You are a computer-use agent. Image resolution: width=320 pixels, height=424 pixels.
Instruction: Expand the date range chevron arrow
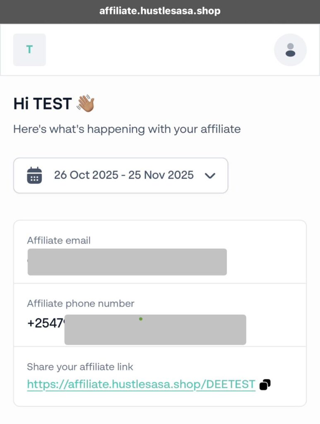tap(210, 176)
